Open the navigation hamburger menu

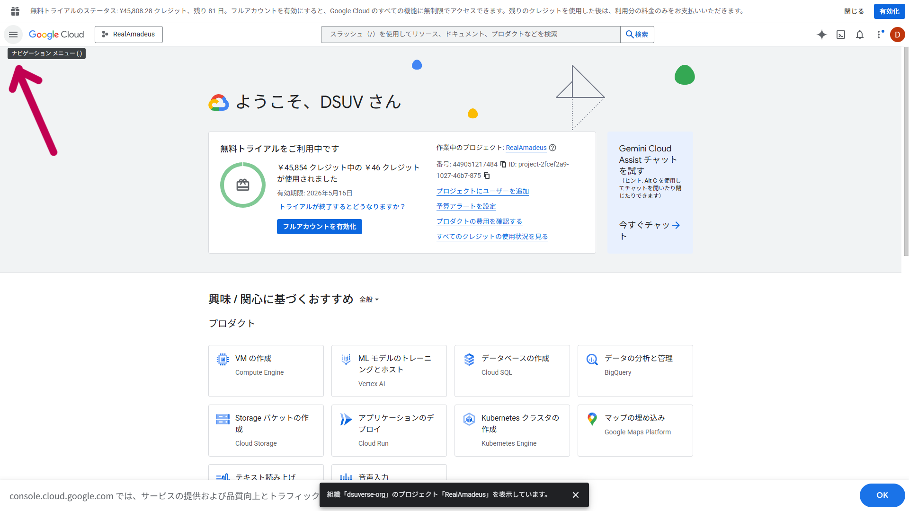13,35
